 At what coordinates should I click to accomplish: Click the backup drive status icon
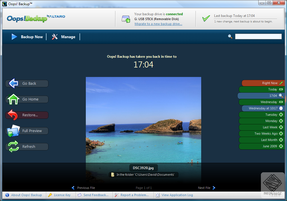coord(126,19)
